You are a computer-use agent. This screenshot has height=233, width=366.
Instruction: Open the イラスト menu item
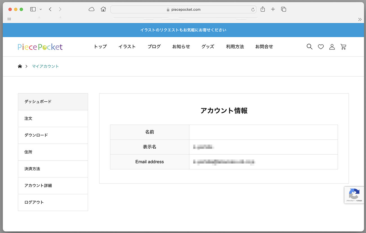pyautogui.click(x=127, y=47)
